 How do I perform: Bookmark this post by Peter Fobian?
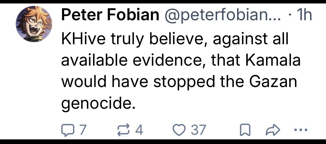tap(245, 130)
